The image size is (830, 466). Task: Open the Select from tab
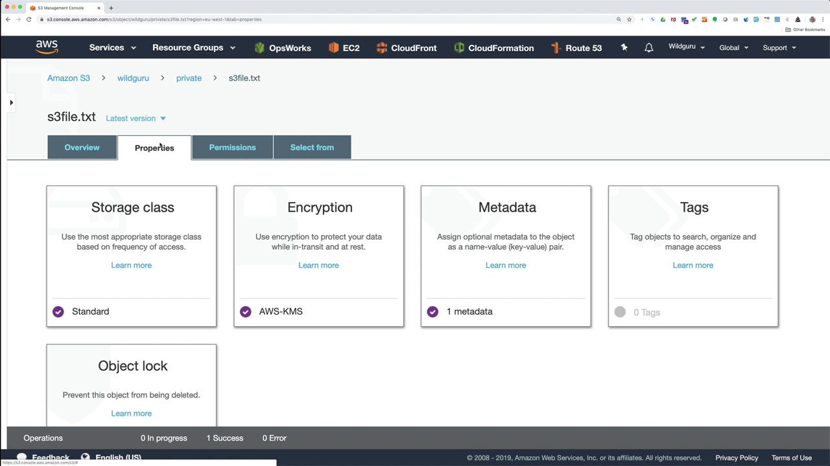(x=312, y=148)
